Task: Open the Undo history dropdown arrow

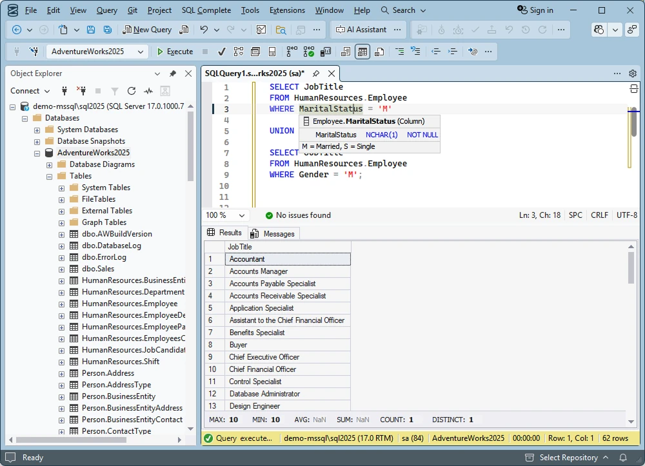Action: point(216,30)
